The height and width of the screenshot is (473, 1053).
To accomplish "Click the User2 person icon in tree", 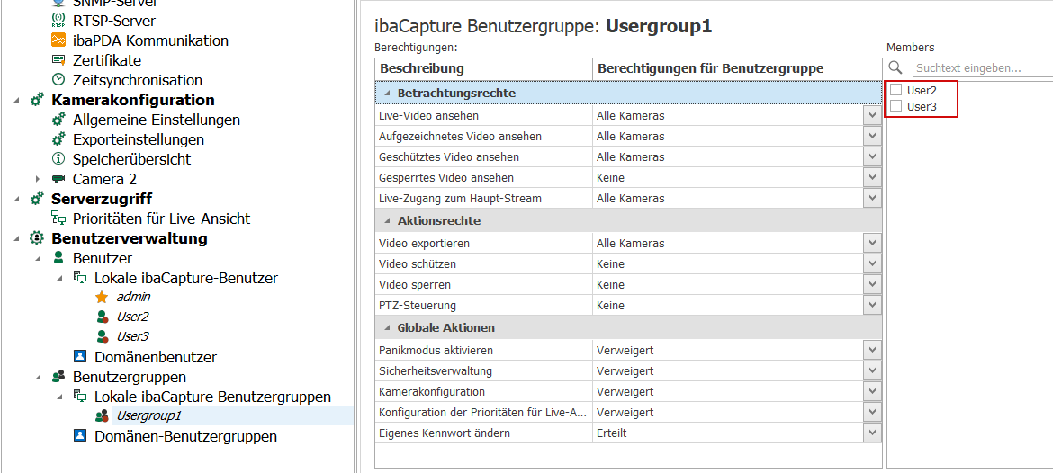I will (102, 317).
